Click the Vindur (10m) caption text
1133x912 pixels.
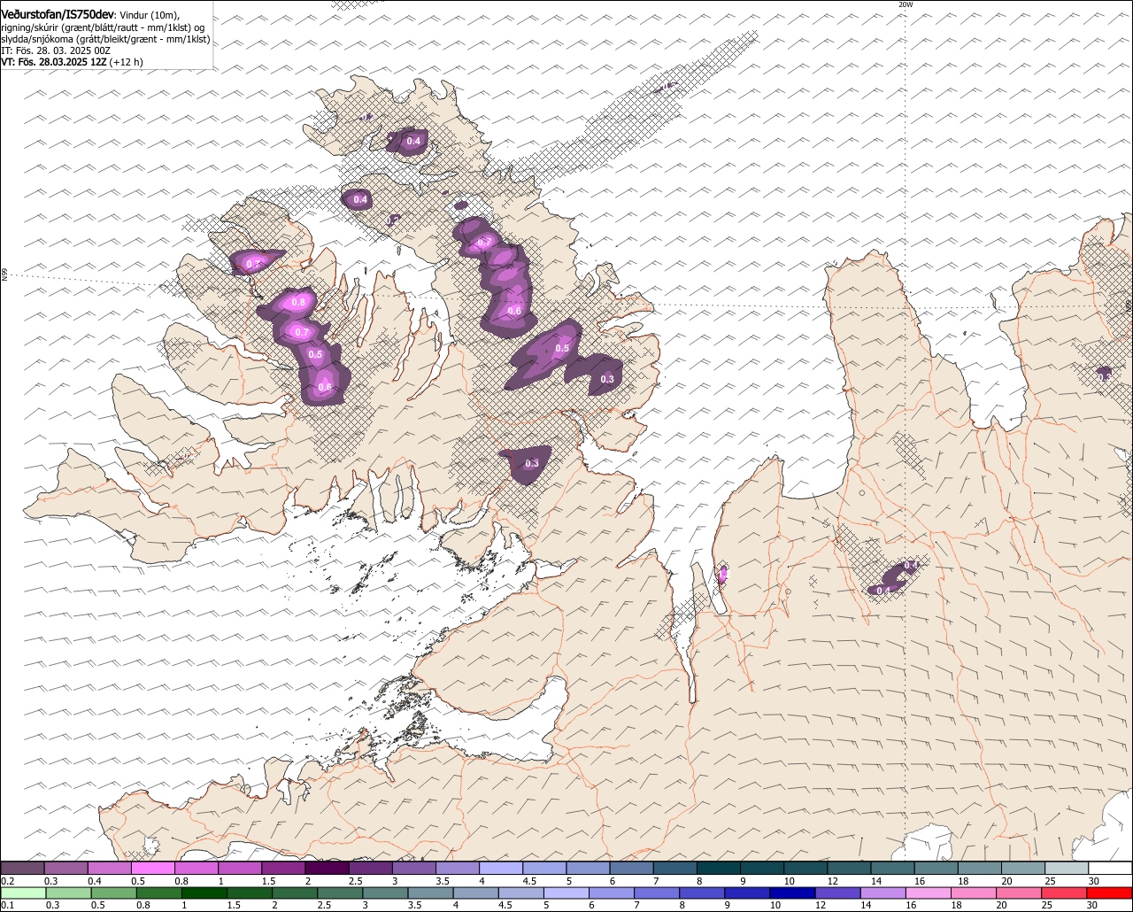(150, 15)
